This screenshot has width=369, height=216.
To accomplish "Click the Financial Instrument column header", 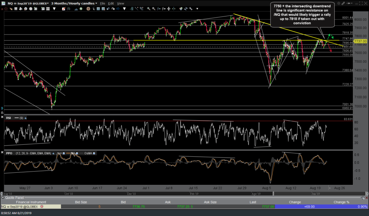I will tap(31, 202).
